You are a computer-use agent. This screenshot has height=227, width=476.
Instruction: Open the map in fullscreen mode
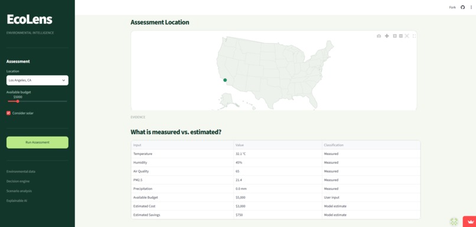(x=414, y=36)
